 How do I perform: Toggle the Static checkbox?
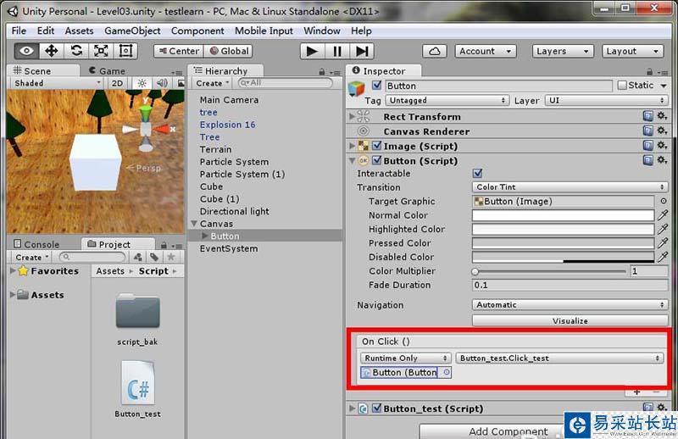[x=622, y=86]
